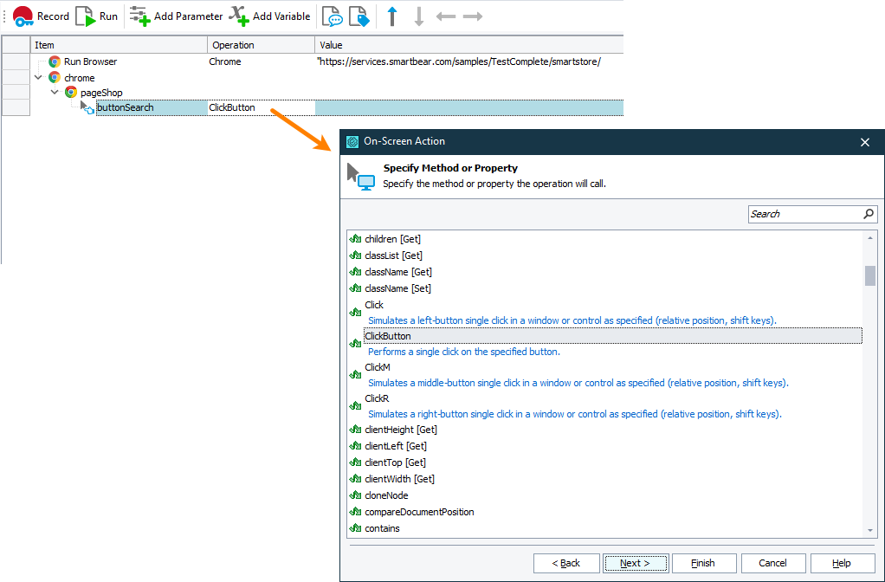Run the keyword test
Image resolution: width=885 pixels, height=582 pixels.
pyautogui.click(x=96, y=16)
